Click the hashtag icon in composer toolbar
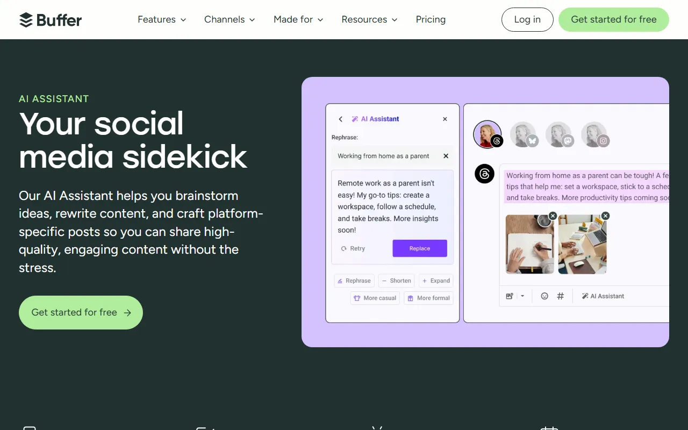 [x=560, y=296]
